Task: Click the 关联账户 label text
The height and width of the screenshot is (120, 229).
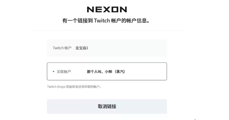Action: 64,71
